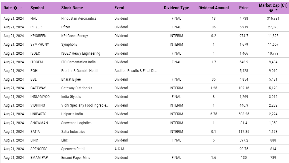Select the SPENCERS symbol cell
This screenshot has height=163, width=289.
point(39,149)
